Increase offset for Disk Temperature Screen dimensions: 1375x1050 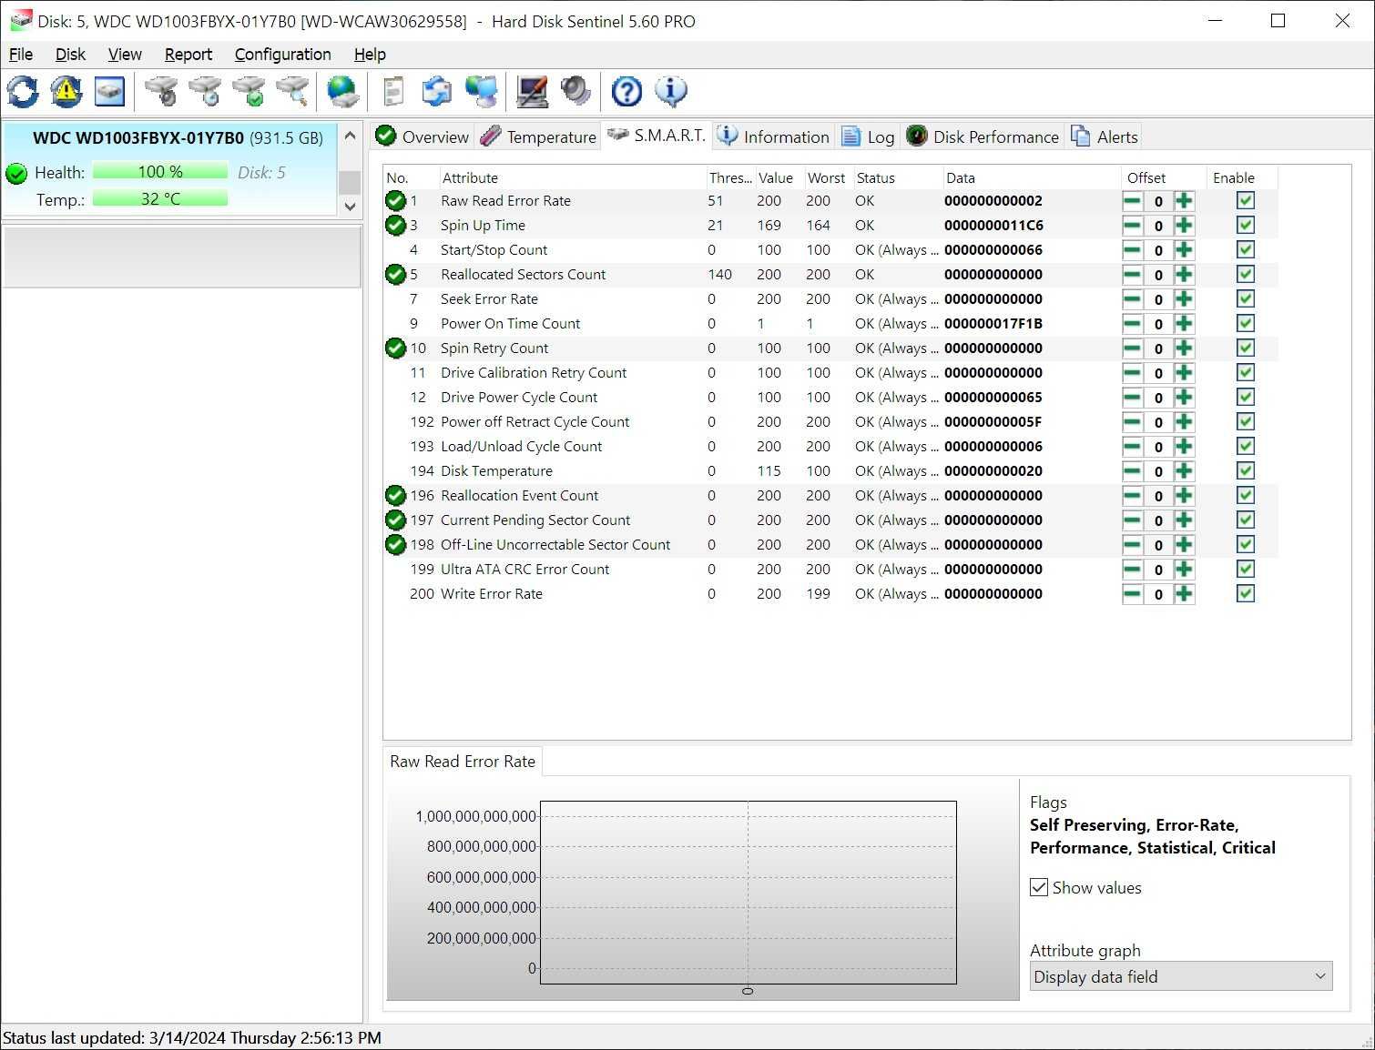[1184, 471]
